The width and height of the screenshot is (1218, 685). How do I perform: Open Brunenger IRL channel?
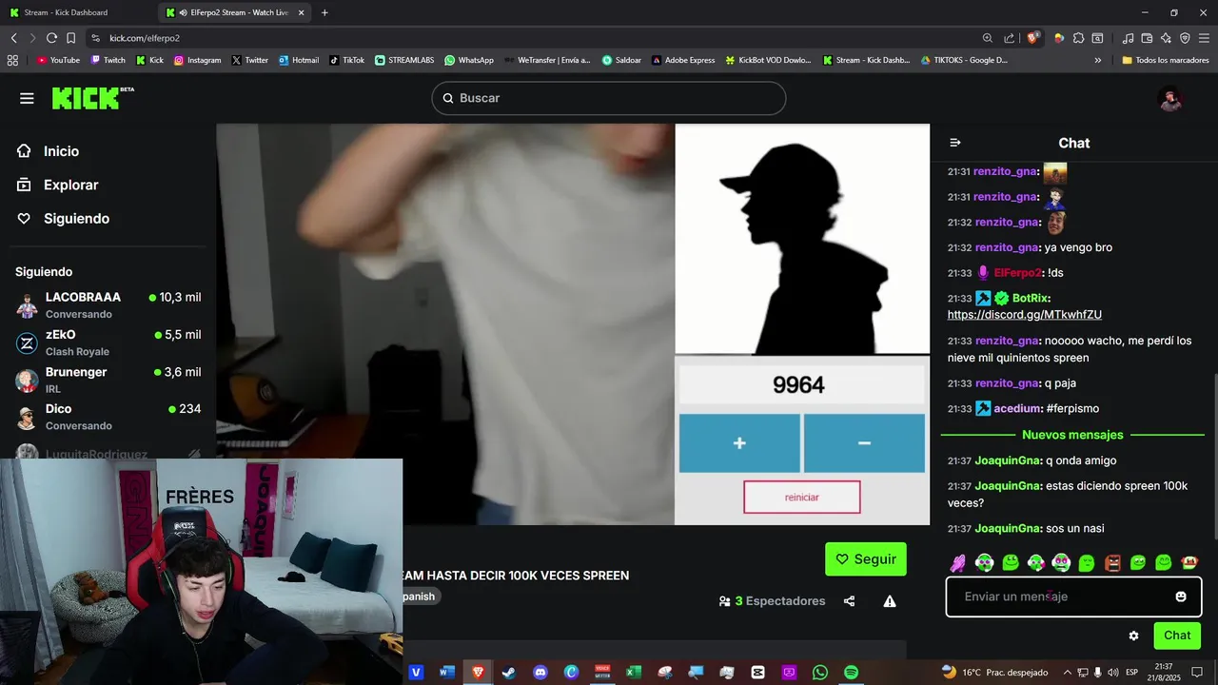tap(108, 380)
